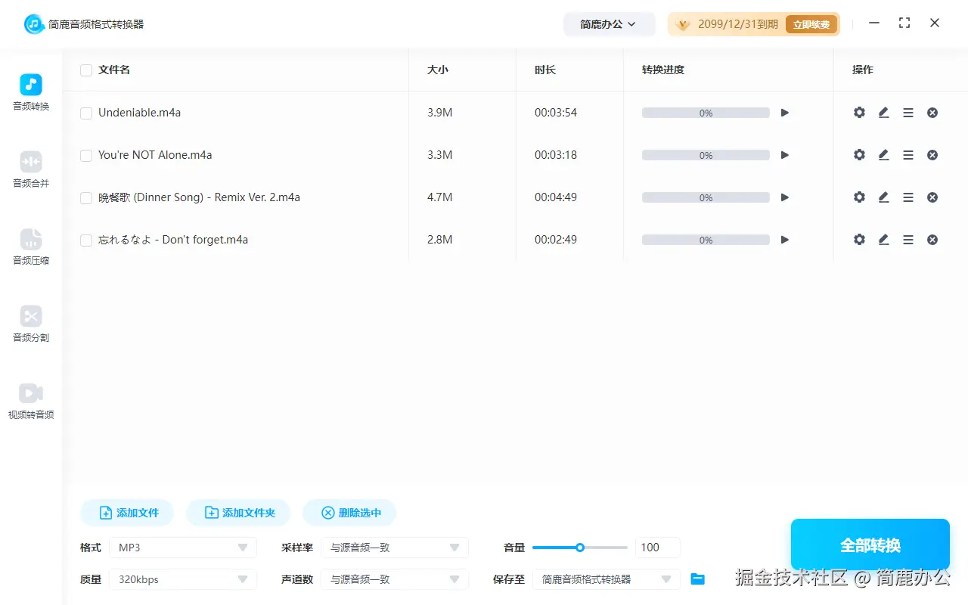This screenshot has height=605, width=968.
Task: Open list icon for 忘れるなよ row
Action: pyautogui.click(x=908, y=240)
